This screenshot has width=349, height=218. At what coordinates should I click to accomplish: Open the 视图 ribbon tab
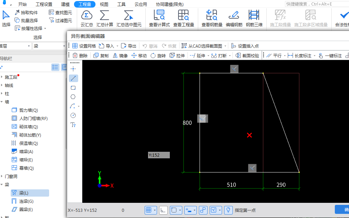104,4
